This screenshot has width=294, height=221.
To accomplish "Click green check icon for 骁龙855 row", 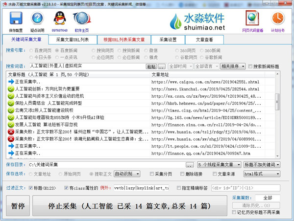I will coord(11,117).
